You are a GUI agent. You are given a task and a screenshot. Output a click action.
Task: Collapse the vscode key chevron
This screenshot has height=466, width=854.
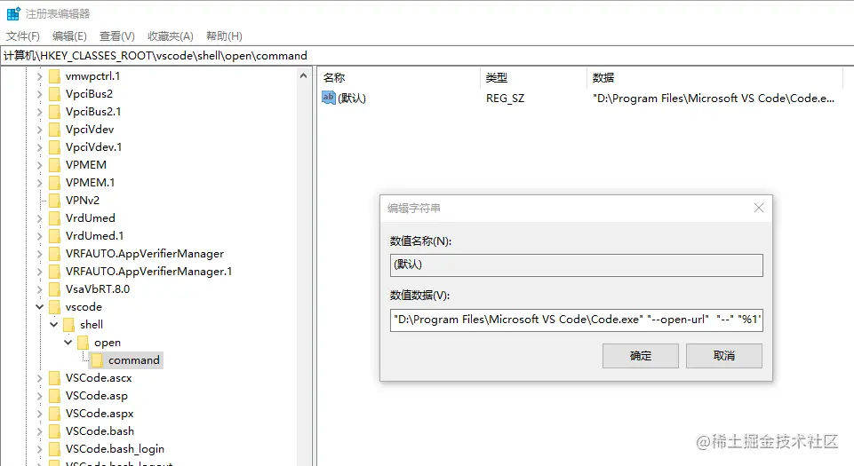tap(39, 307)
